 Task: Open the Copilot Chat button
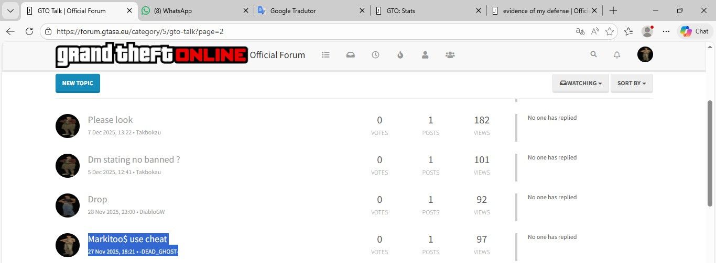[x=695, y=31]
